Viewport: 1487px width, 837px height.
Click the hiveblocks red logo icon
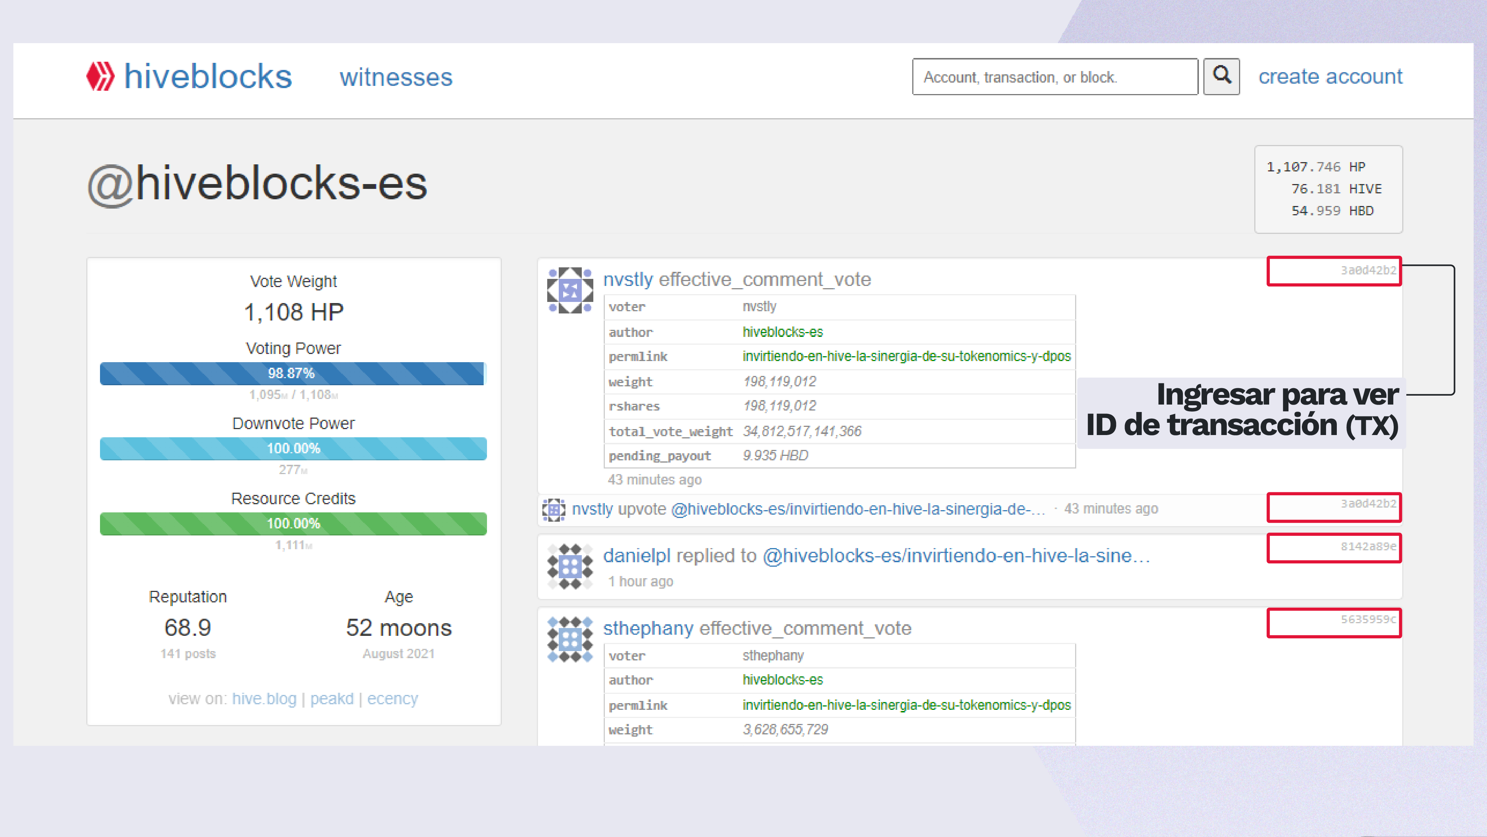(100, 76)
